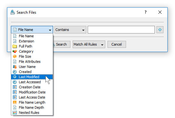Click the Search Files title bar icon
The image size is (175, 118).
tap(12, 12)
